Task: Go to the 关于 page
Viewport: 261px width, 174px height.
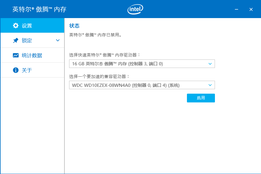Action: point(27,70)
